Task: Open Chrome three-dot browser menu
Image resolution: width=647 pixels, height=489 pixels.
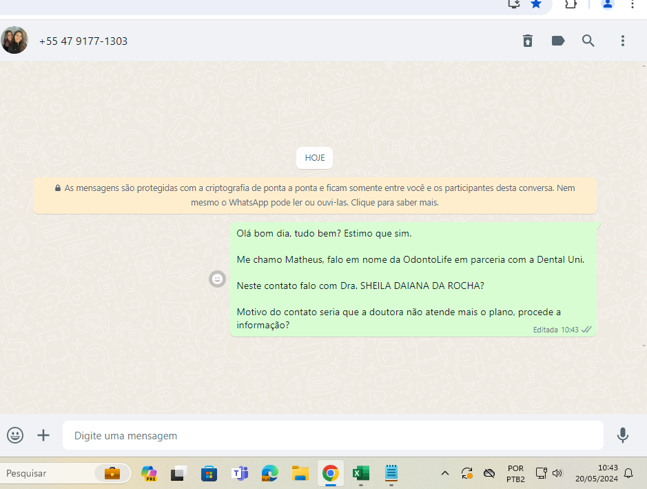Action: [x=632, y=4]
